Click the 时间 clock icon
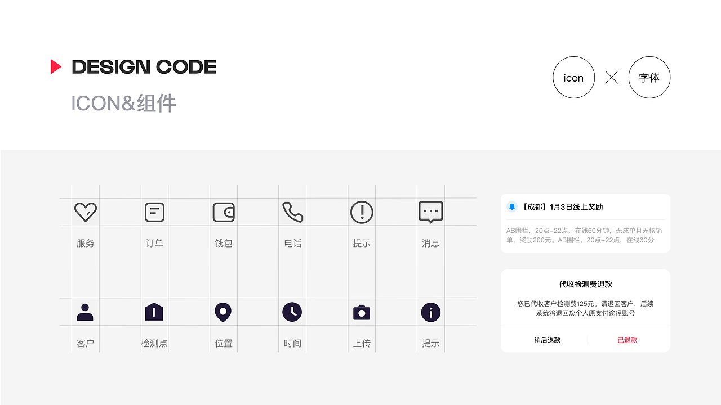Screen dimensions: 721x405 [292, 312]
